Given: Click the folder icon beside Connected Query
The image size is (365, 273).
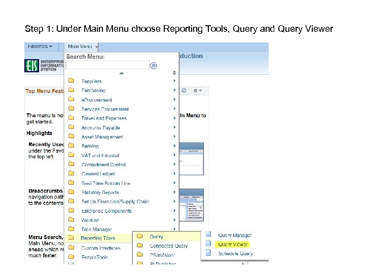Looking at the screenshot, I should tap(140, 245).
